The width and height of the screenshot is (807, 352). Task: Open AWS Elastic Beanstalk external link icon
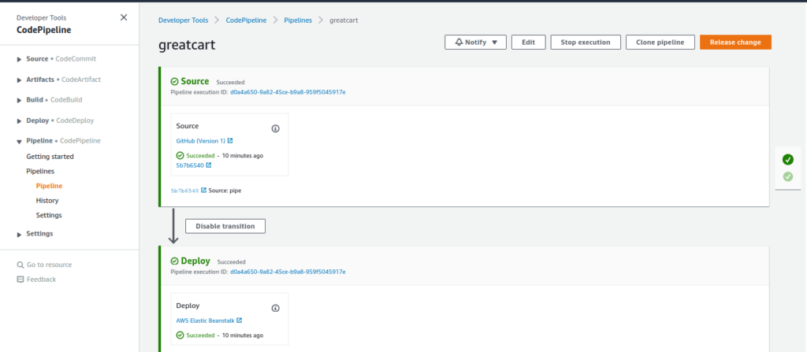[239, 321]
